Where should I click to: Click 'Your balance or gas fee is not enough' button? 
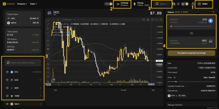coord(191,53)
